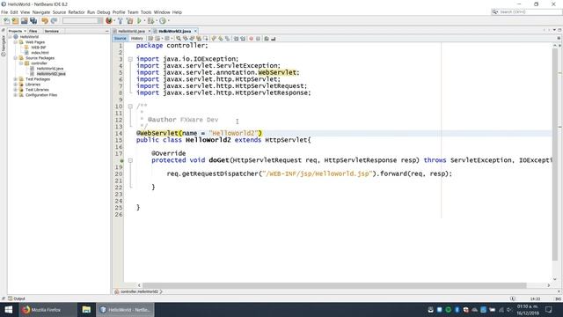Click the Open Project toolbar icon
This screenshot has width=563, height=317.
point(24,21)
